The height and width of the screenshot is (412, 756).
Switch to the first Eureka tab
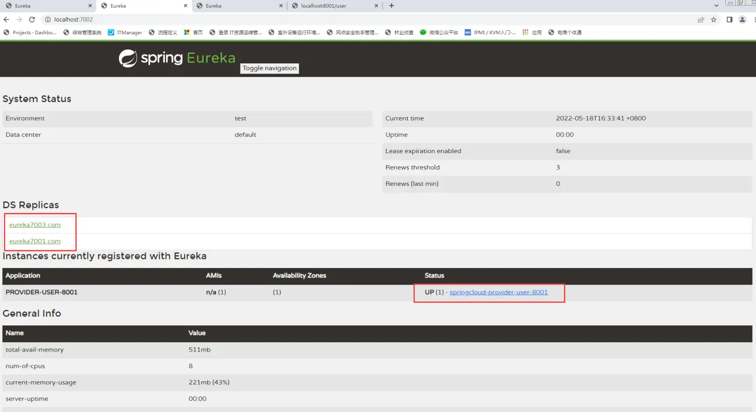(x=48, y=6)
